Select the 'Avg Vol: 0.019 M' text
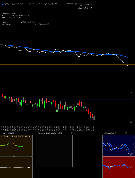 pyautogui.click(x=86, y=5)
